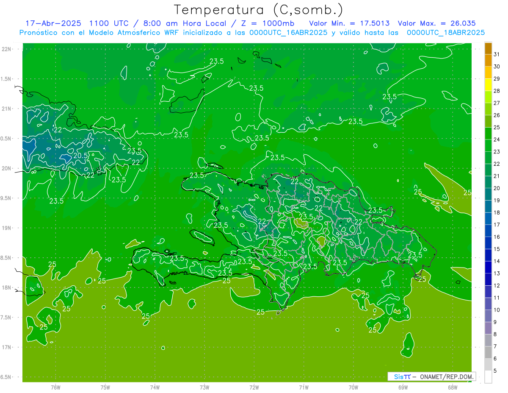Click the legend number "28"
Image resolution: width=508 pixels, height=393 pixels.
pyautogui.click(x=497, y=91)
